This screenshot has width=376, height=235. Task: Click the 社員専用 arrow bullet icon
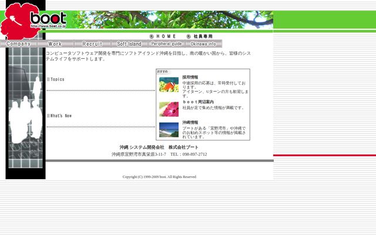point(189,36)
